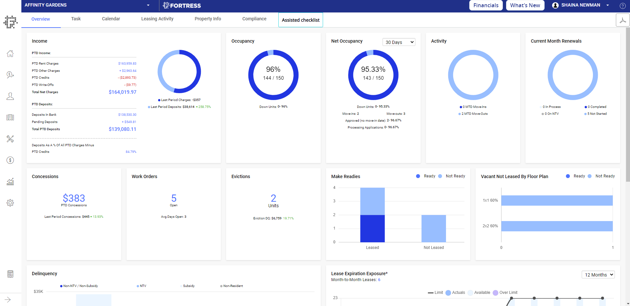Switch to the Overview tab

click(41, 19)
